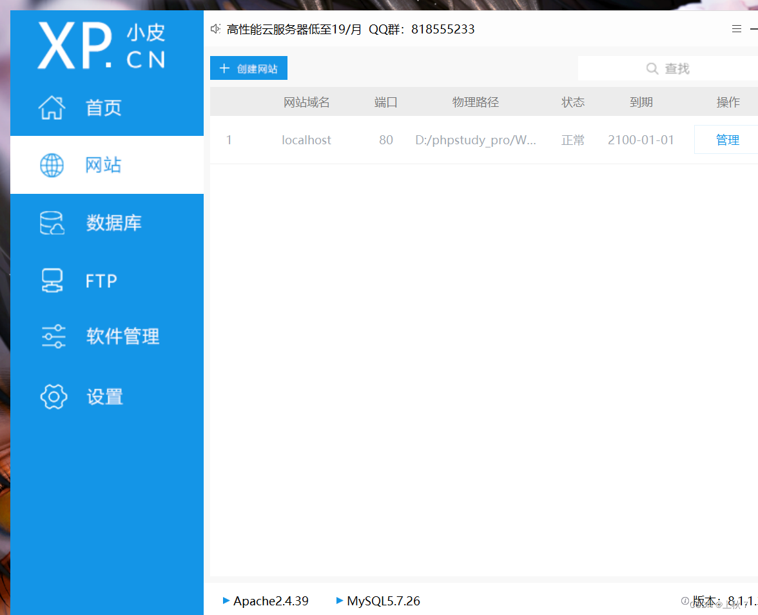Viewport: 758px width, 615px height.
Task: Go to 首页 home via the house icon
Action: pos(52,108)
